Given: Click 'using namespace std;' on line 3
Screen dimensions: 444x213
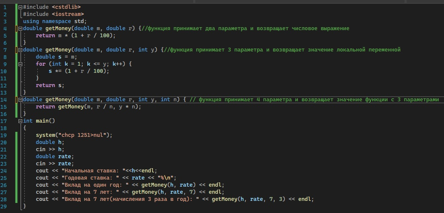Looking at the screenshot, I should (x=55, y=21).
